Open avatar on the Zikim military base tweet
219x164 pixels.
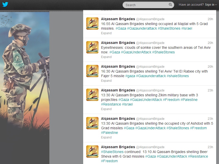click(x=92, y=95)
